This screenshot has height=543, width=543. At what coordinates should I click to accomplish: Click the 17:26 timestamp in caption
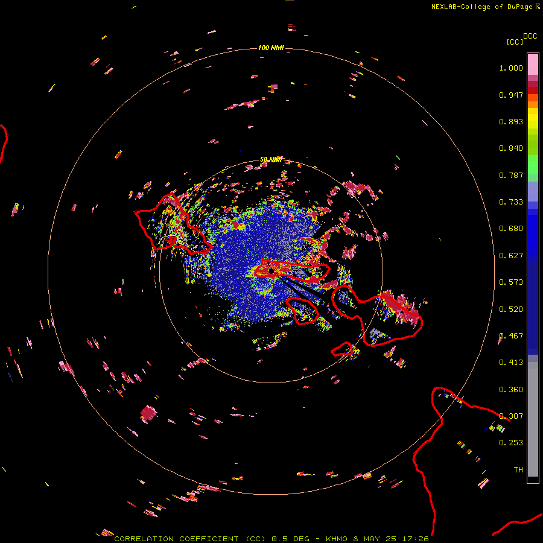[415, 539]
